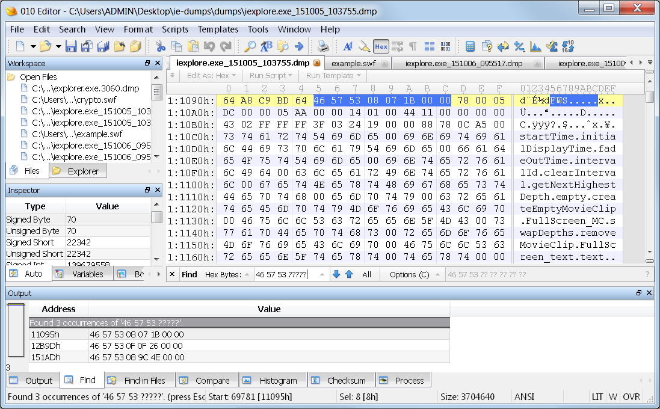Open the Checksum output tab
Viewport: 660px width, 409px height.
pos(341,381)
